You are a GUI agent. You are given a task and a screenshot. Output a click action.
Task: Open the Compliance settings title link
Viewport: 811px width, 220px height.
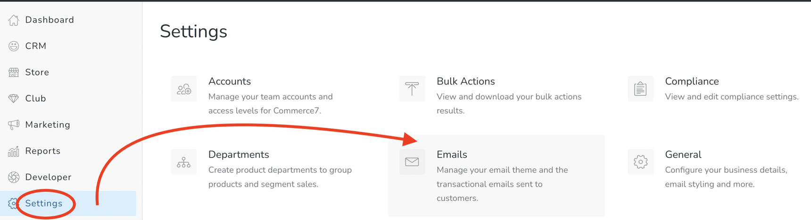[692, 81]
